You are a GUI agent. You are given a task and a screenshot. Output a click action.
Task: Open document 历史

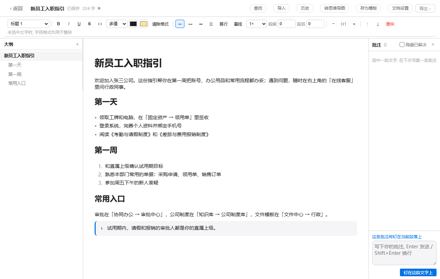pos(305,8)
